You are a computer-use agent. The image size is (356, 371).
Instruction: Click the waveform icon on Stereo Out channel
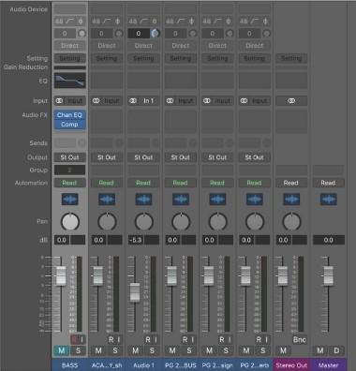point(291,200)
